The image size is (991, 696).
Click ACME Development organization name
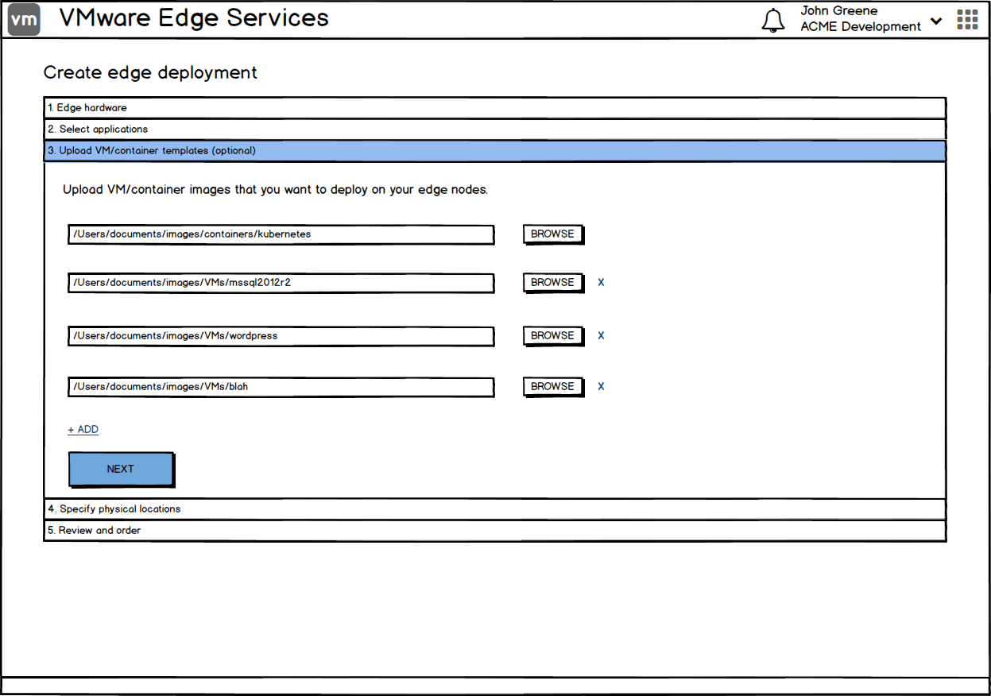click(x=861, y=27)
